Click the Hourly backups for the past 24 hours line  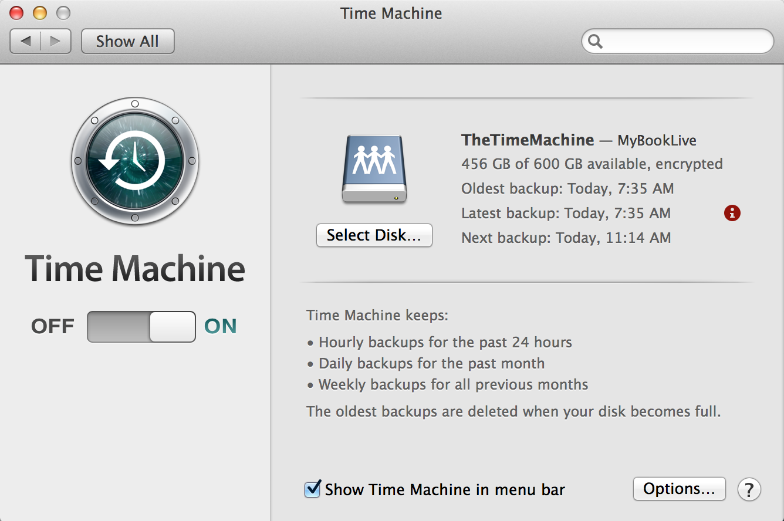pyautogui.click(x=439, y=342)
